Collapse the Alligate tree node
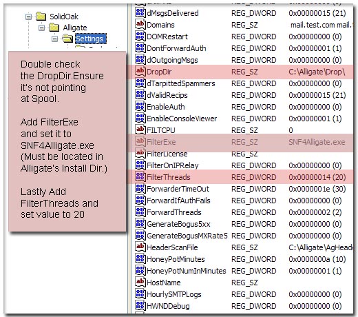Screen dimensions: 358x317 point(41,28)
